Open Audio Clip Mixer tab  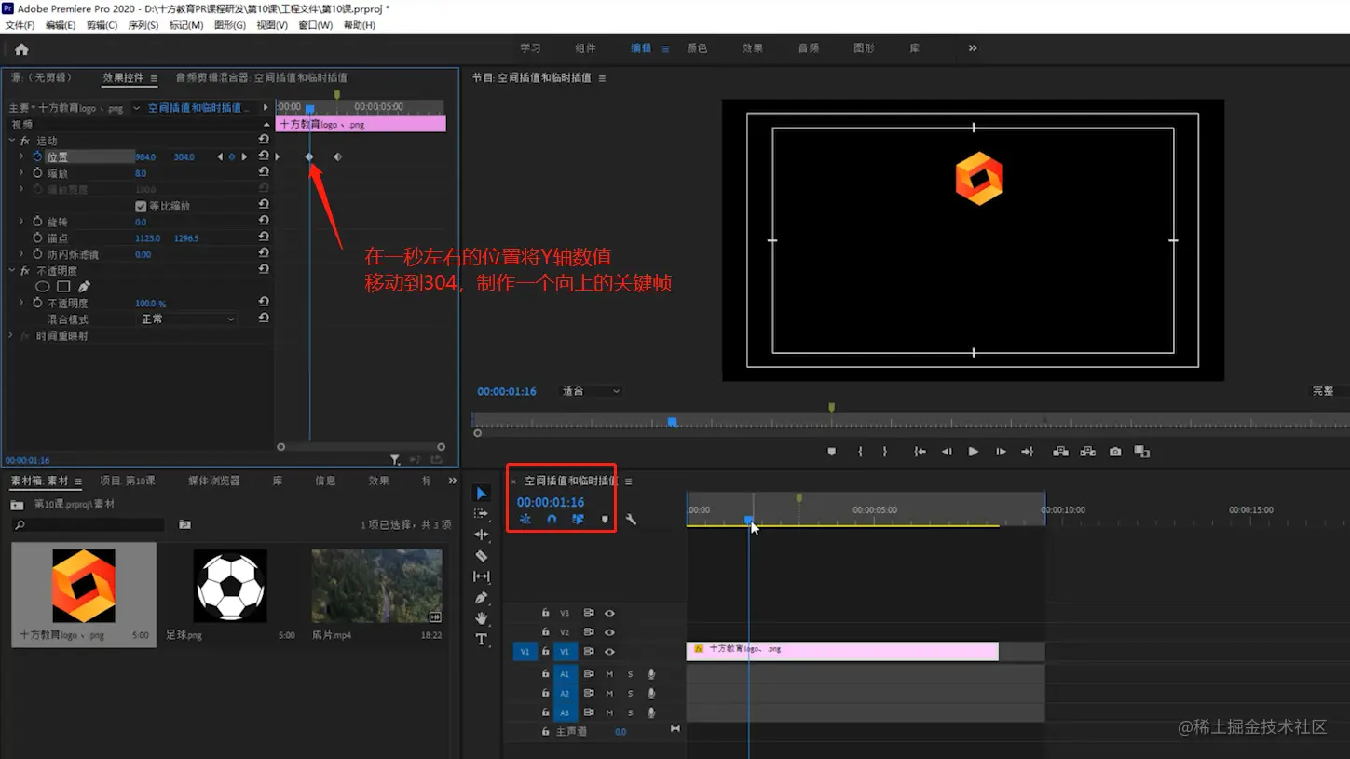[262, 78]
